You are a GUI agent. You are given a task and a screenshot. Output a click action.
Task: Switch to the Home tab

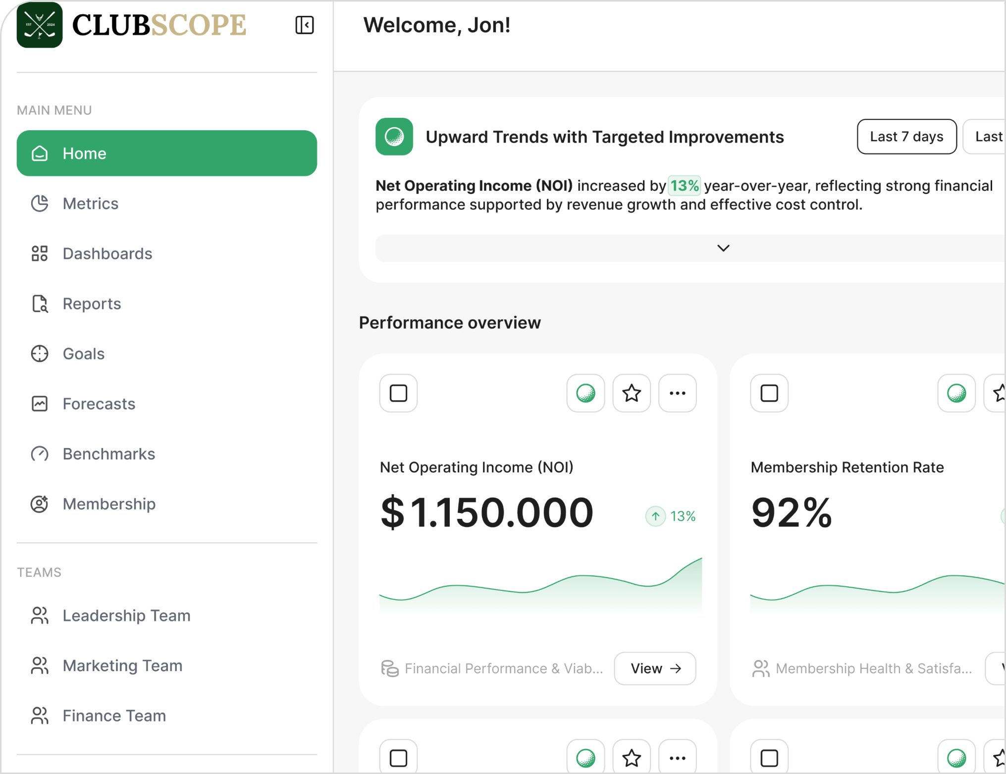tap(84, 154)
